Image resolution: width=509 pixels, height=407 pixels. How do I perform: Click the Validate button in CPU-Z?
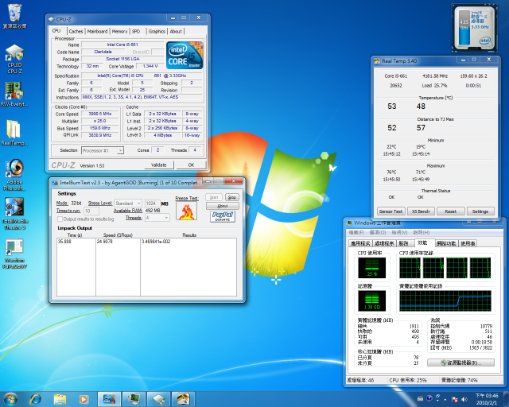(x=159, y=165)
